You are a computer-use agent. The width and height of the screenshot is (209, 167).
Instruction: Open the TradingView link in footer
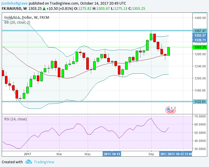(44, 162)
